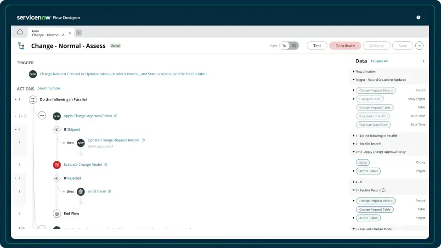Close the Change - Normal flow tab

pyautogui.click(x=70, y=33)
